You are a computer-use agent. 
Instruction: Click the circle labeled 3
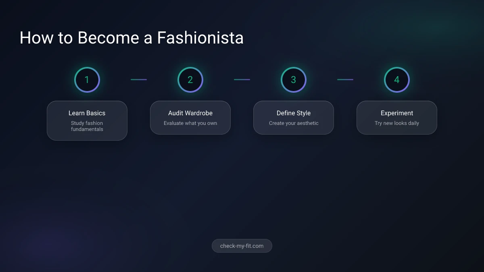(x=294, y=79)
